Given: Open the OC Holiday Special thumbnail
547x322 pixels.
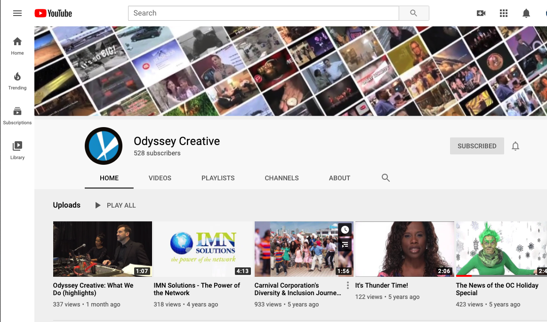Looking at the screenshot, I should pyautogui.click(x=501, y=249).
